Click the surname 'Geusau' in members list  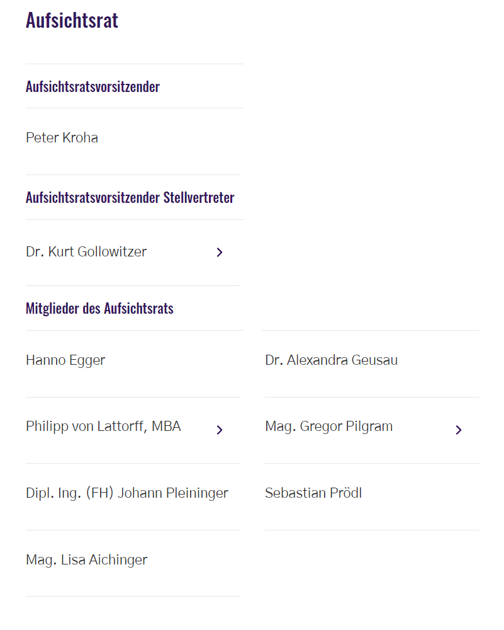pos(374,360)
